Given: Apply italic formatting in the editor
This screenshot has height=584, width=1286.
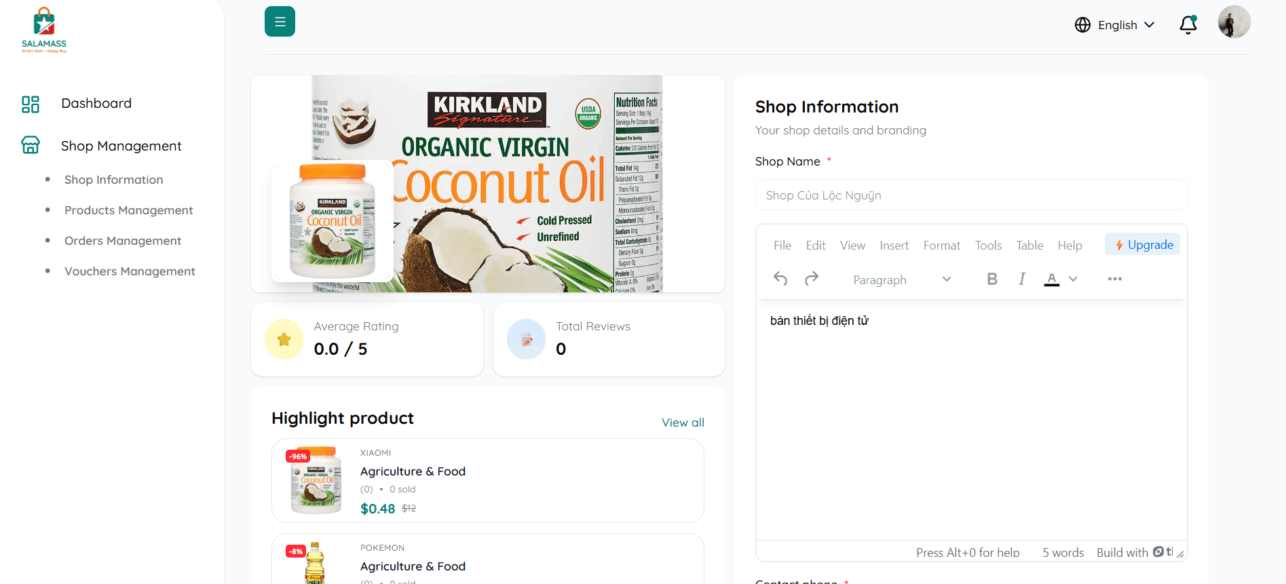Looking at the screenshot, I should click(x=1021, y=279).
